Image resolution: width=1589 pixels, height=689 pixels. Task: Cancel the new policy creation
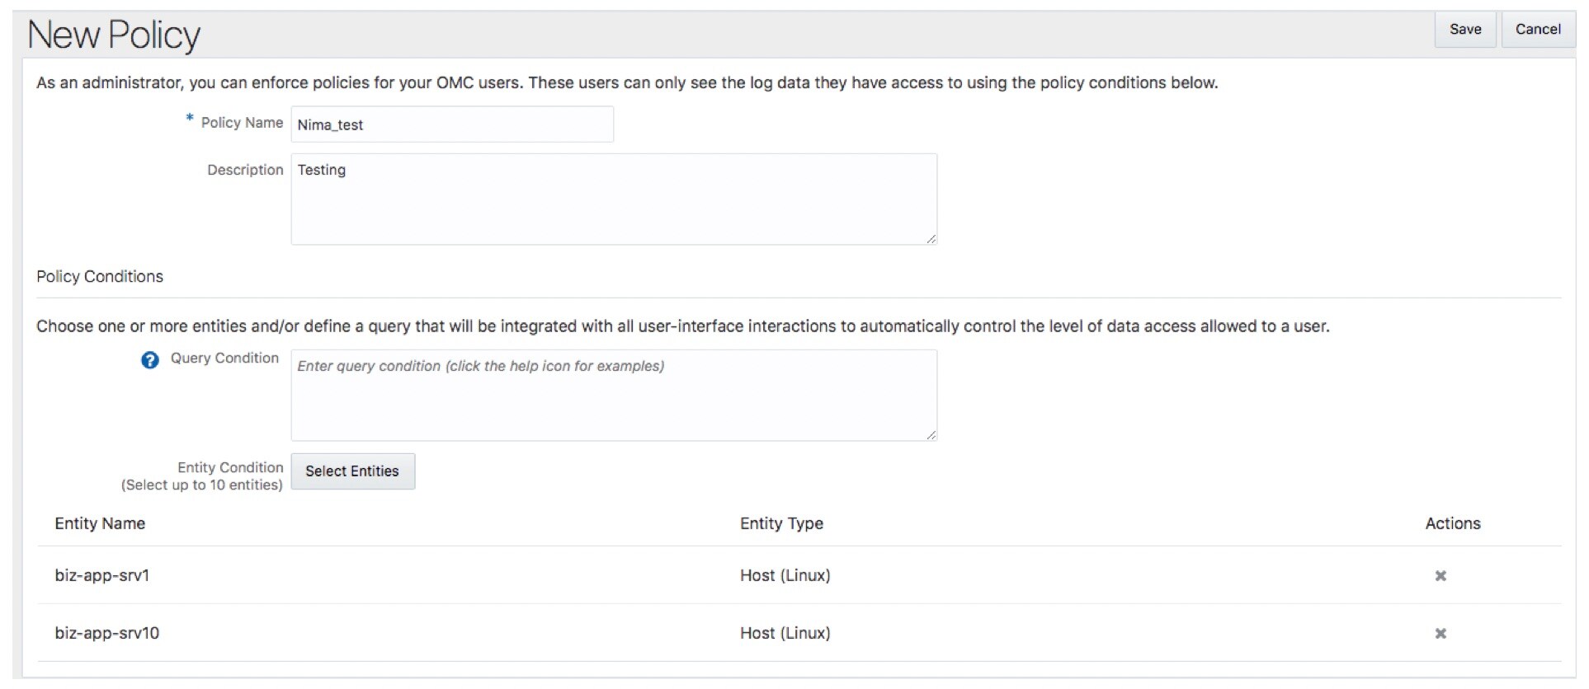[x=1537, y=30]
